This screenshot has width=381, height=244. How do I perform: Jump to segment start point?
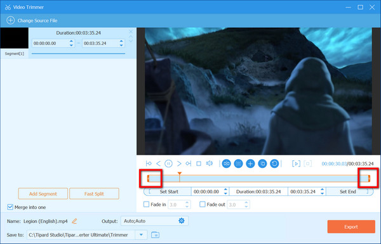[x=149, y=164]
